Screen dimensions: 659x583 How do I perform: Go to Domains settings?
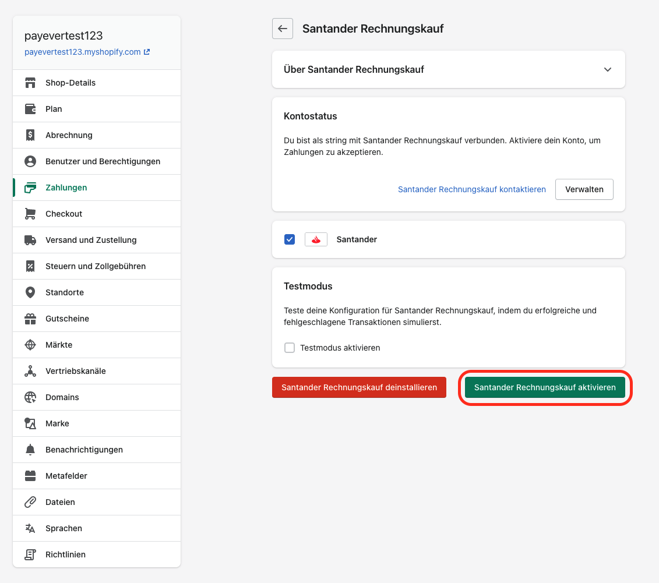click(97, 397)
